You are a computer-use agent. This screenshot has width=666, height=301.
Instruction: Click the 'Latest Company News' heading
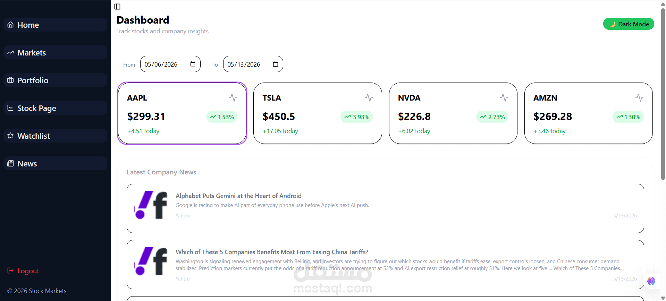(161, 172)
